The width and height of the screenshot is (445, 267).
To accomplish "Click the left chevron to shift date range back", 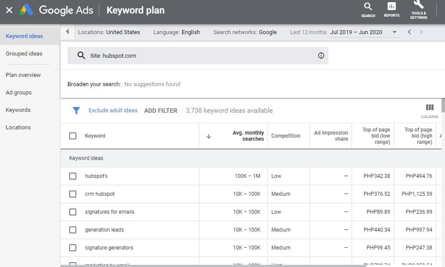I will (x=409, y=32).
